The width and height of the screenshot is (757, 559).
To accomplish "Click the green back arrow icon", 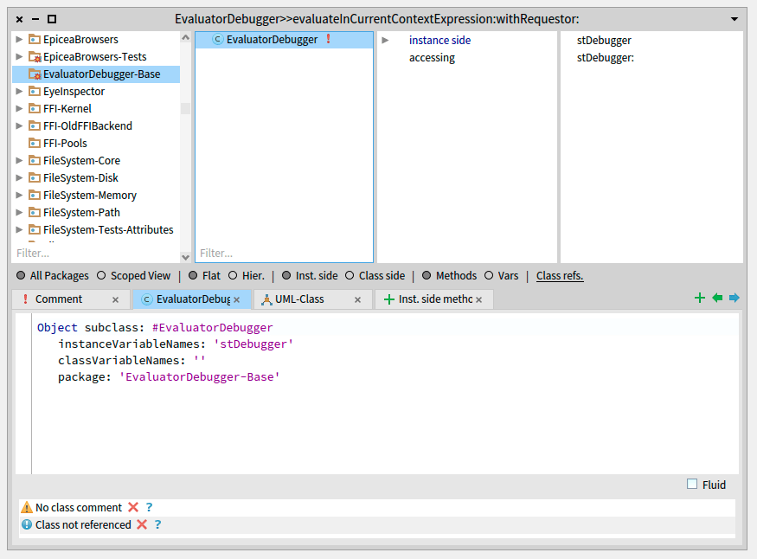I will coord(717,299).
